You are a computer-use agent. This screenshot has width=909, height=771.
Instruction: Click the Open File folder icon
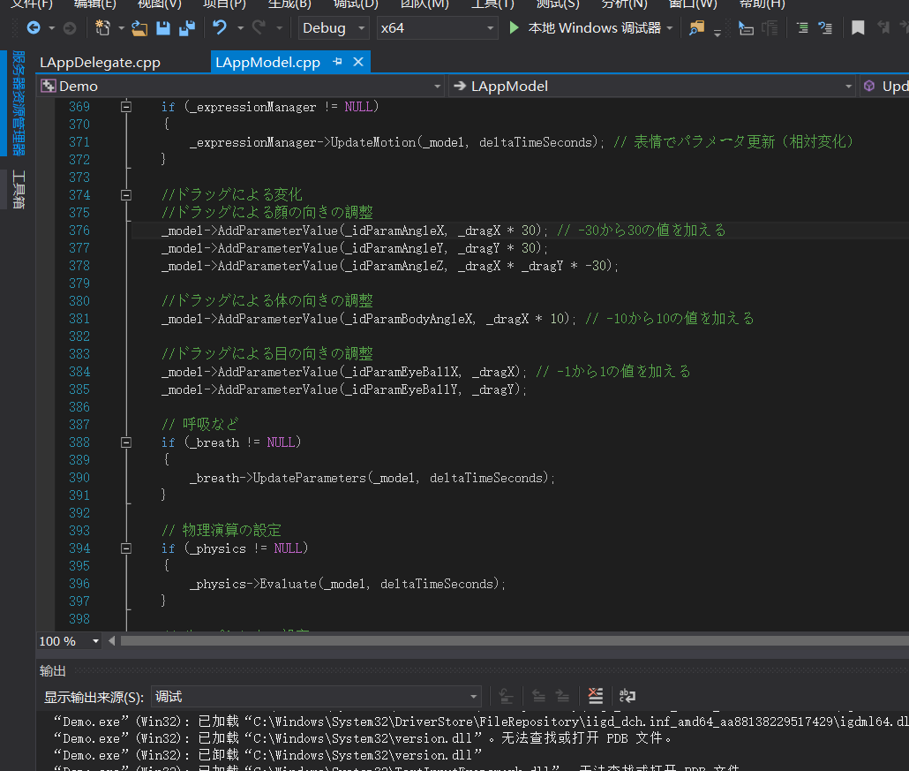tap(139, 28)
